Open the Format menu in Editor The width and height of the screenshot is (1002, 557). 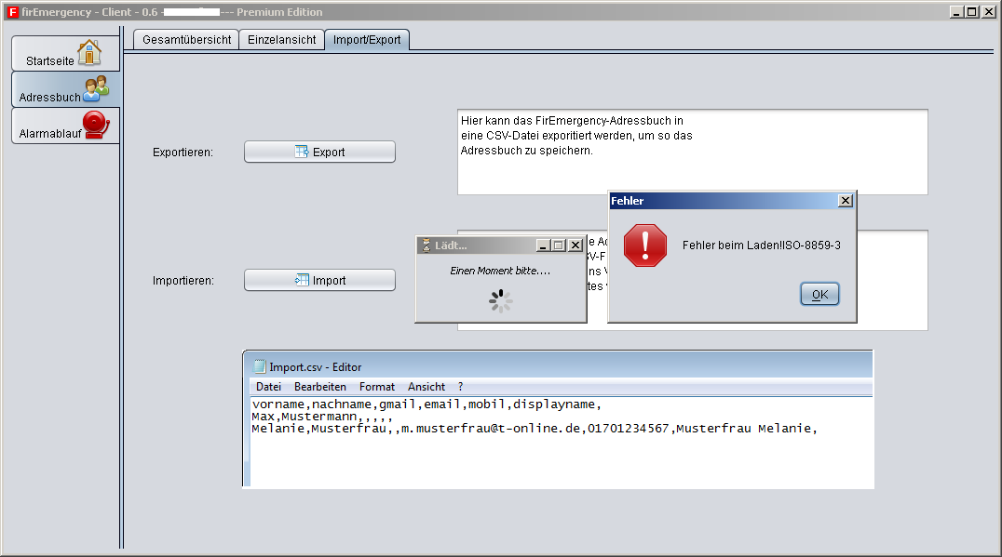[376, 387]
